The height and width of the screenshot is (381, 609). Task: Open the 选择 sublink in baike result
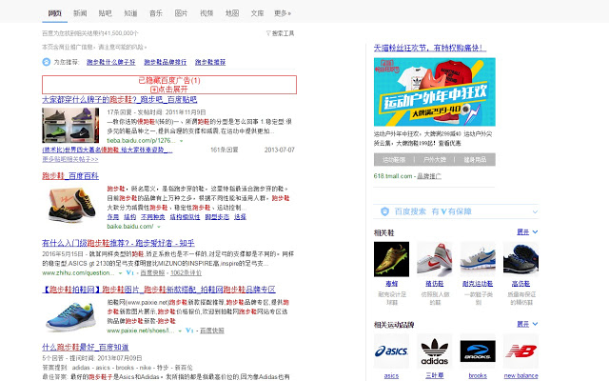click(x=240, y=217)
